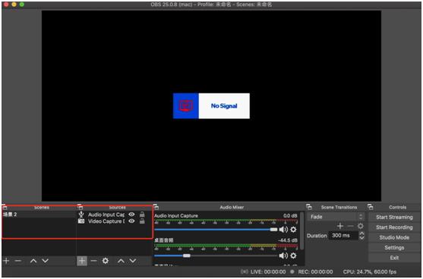
Task: Hide the Audio Input Capture source eye
Action: (131, 215)
